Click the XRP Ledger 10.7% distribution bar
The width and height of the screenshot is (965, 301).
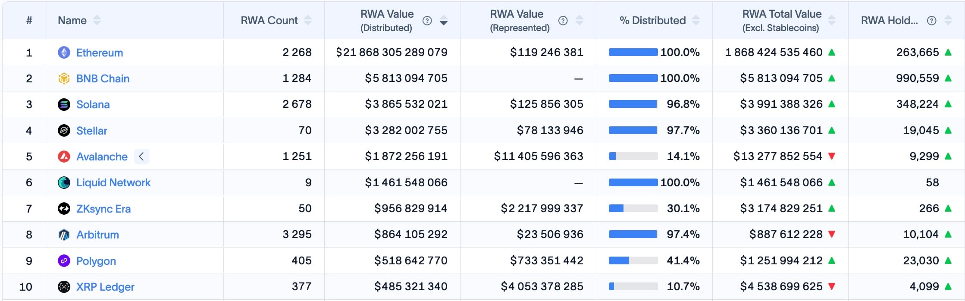click(x=633, y=286)
